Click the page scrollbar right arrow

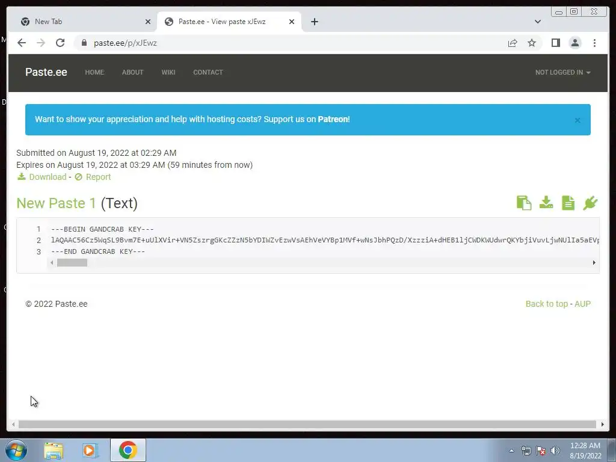click(603, 424)
